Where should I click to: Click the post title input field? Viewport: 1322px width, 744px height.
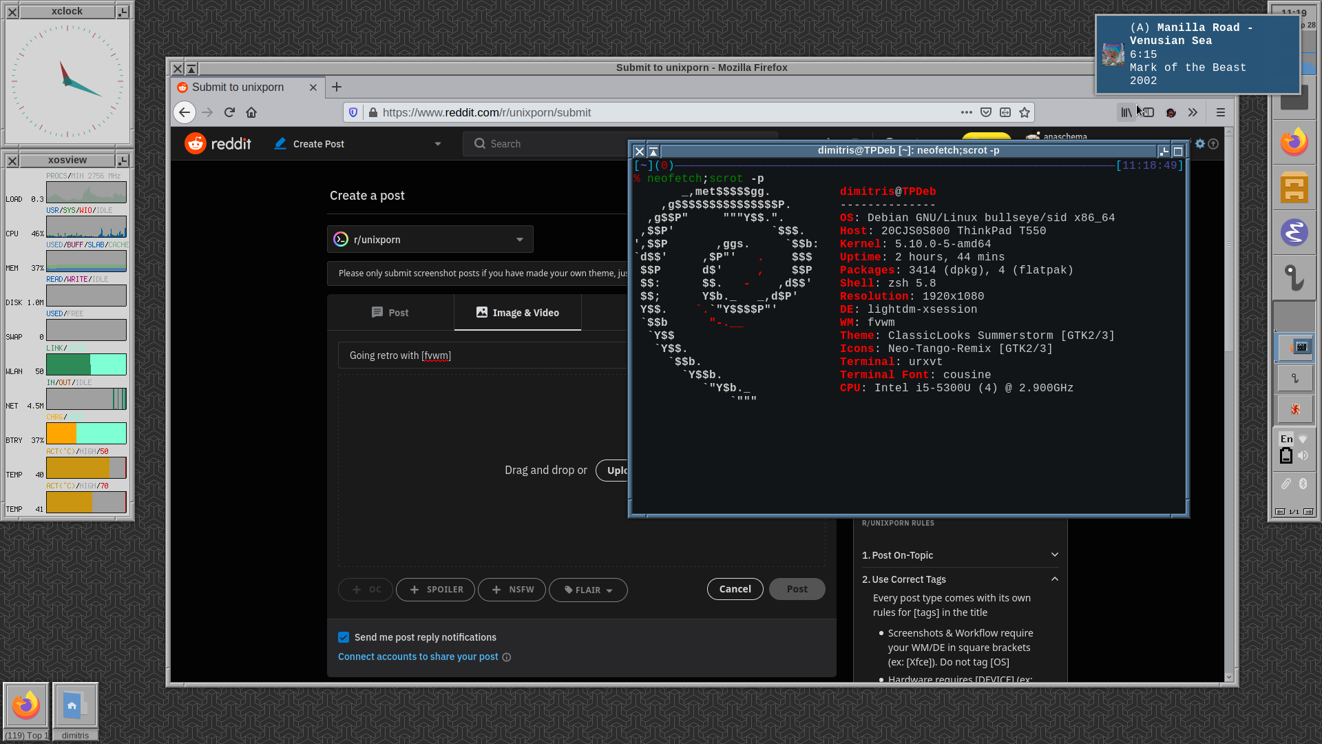(x=482, y=355)
